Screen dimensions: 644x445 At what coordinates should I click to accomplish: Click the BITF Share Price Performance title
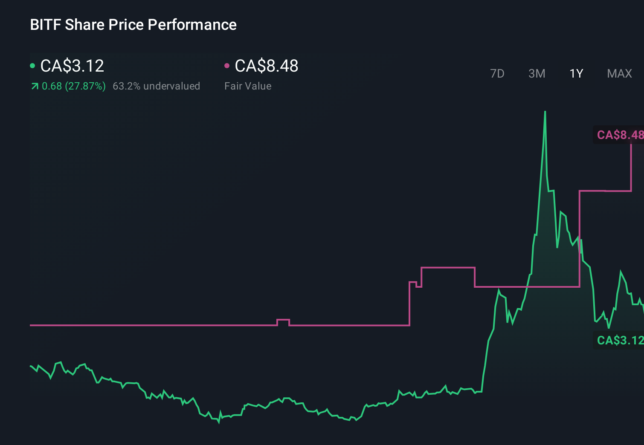pos(133,25)
